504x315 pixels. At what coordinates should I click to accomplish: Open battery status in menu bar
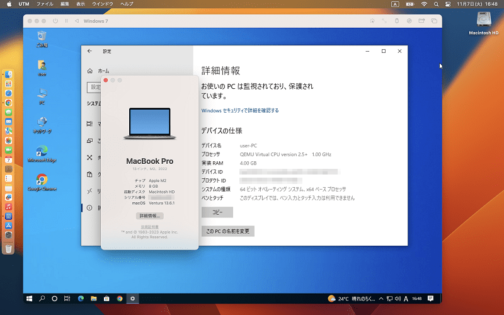click(x=410, y=4)
